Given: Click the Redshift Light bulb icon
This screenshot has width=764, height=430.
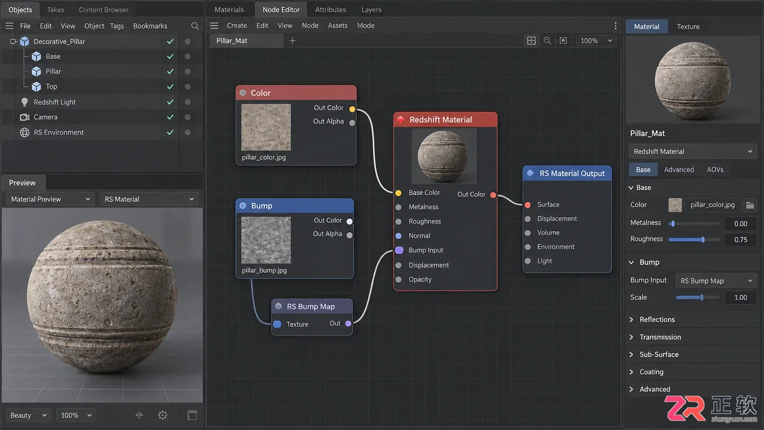Looking at the screenshot, I should (x=24, y=102).
